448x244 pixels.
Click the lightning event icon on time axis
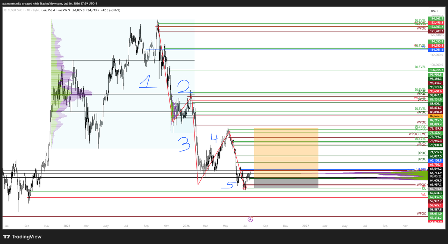[251, 219]
